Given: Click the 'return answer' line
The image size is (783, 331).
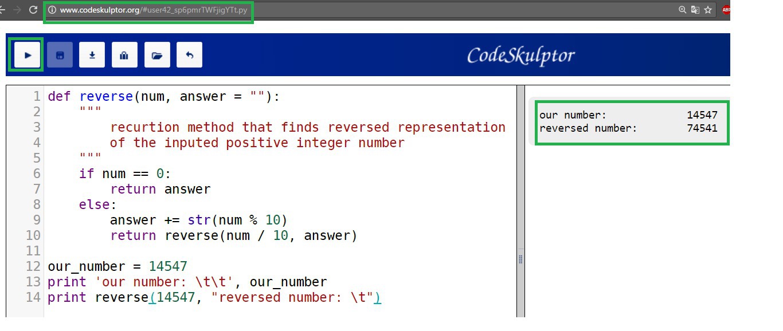Looking at the screenshot, I should coord(160,189).
